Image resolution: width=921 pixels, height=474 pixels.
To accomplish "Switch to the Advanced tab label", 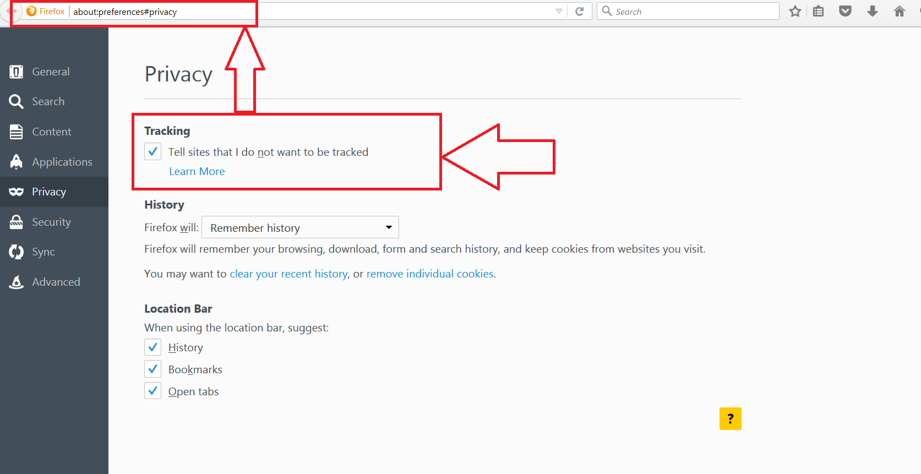I will click(56, 282).
